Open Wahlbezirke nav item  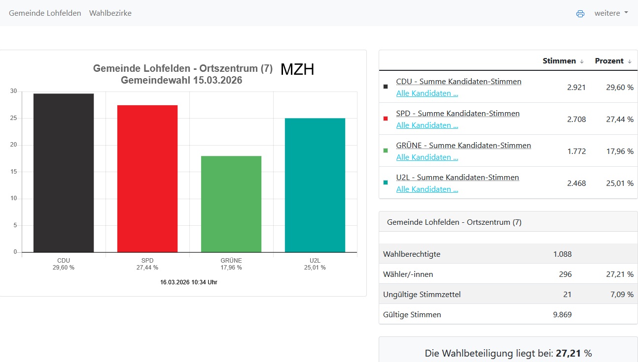point(110,13)
